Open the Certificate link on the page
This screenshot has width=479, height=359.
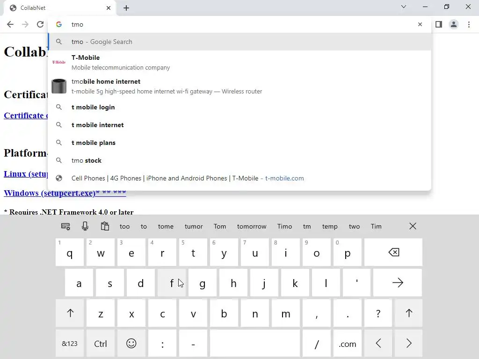tap(26, 116)
